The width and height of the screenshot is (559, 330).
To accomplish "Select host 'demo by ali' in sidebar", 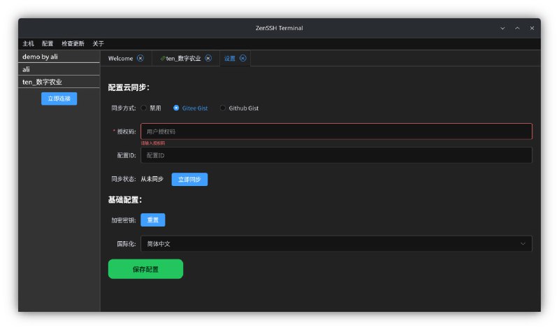I will (59, 57).
